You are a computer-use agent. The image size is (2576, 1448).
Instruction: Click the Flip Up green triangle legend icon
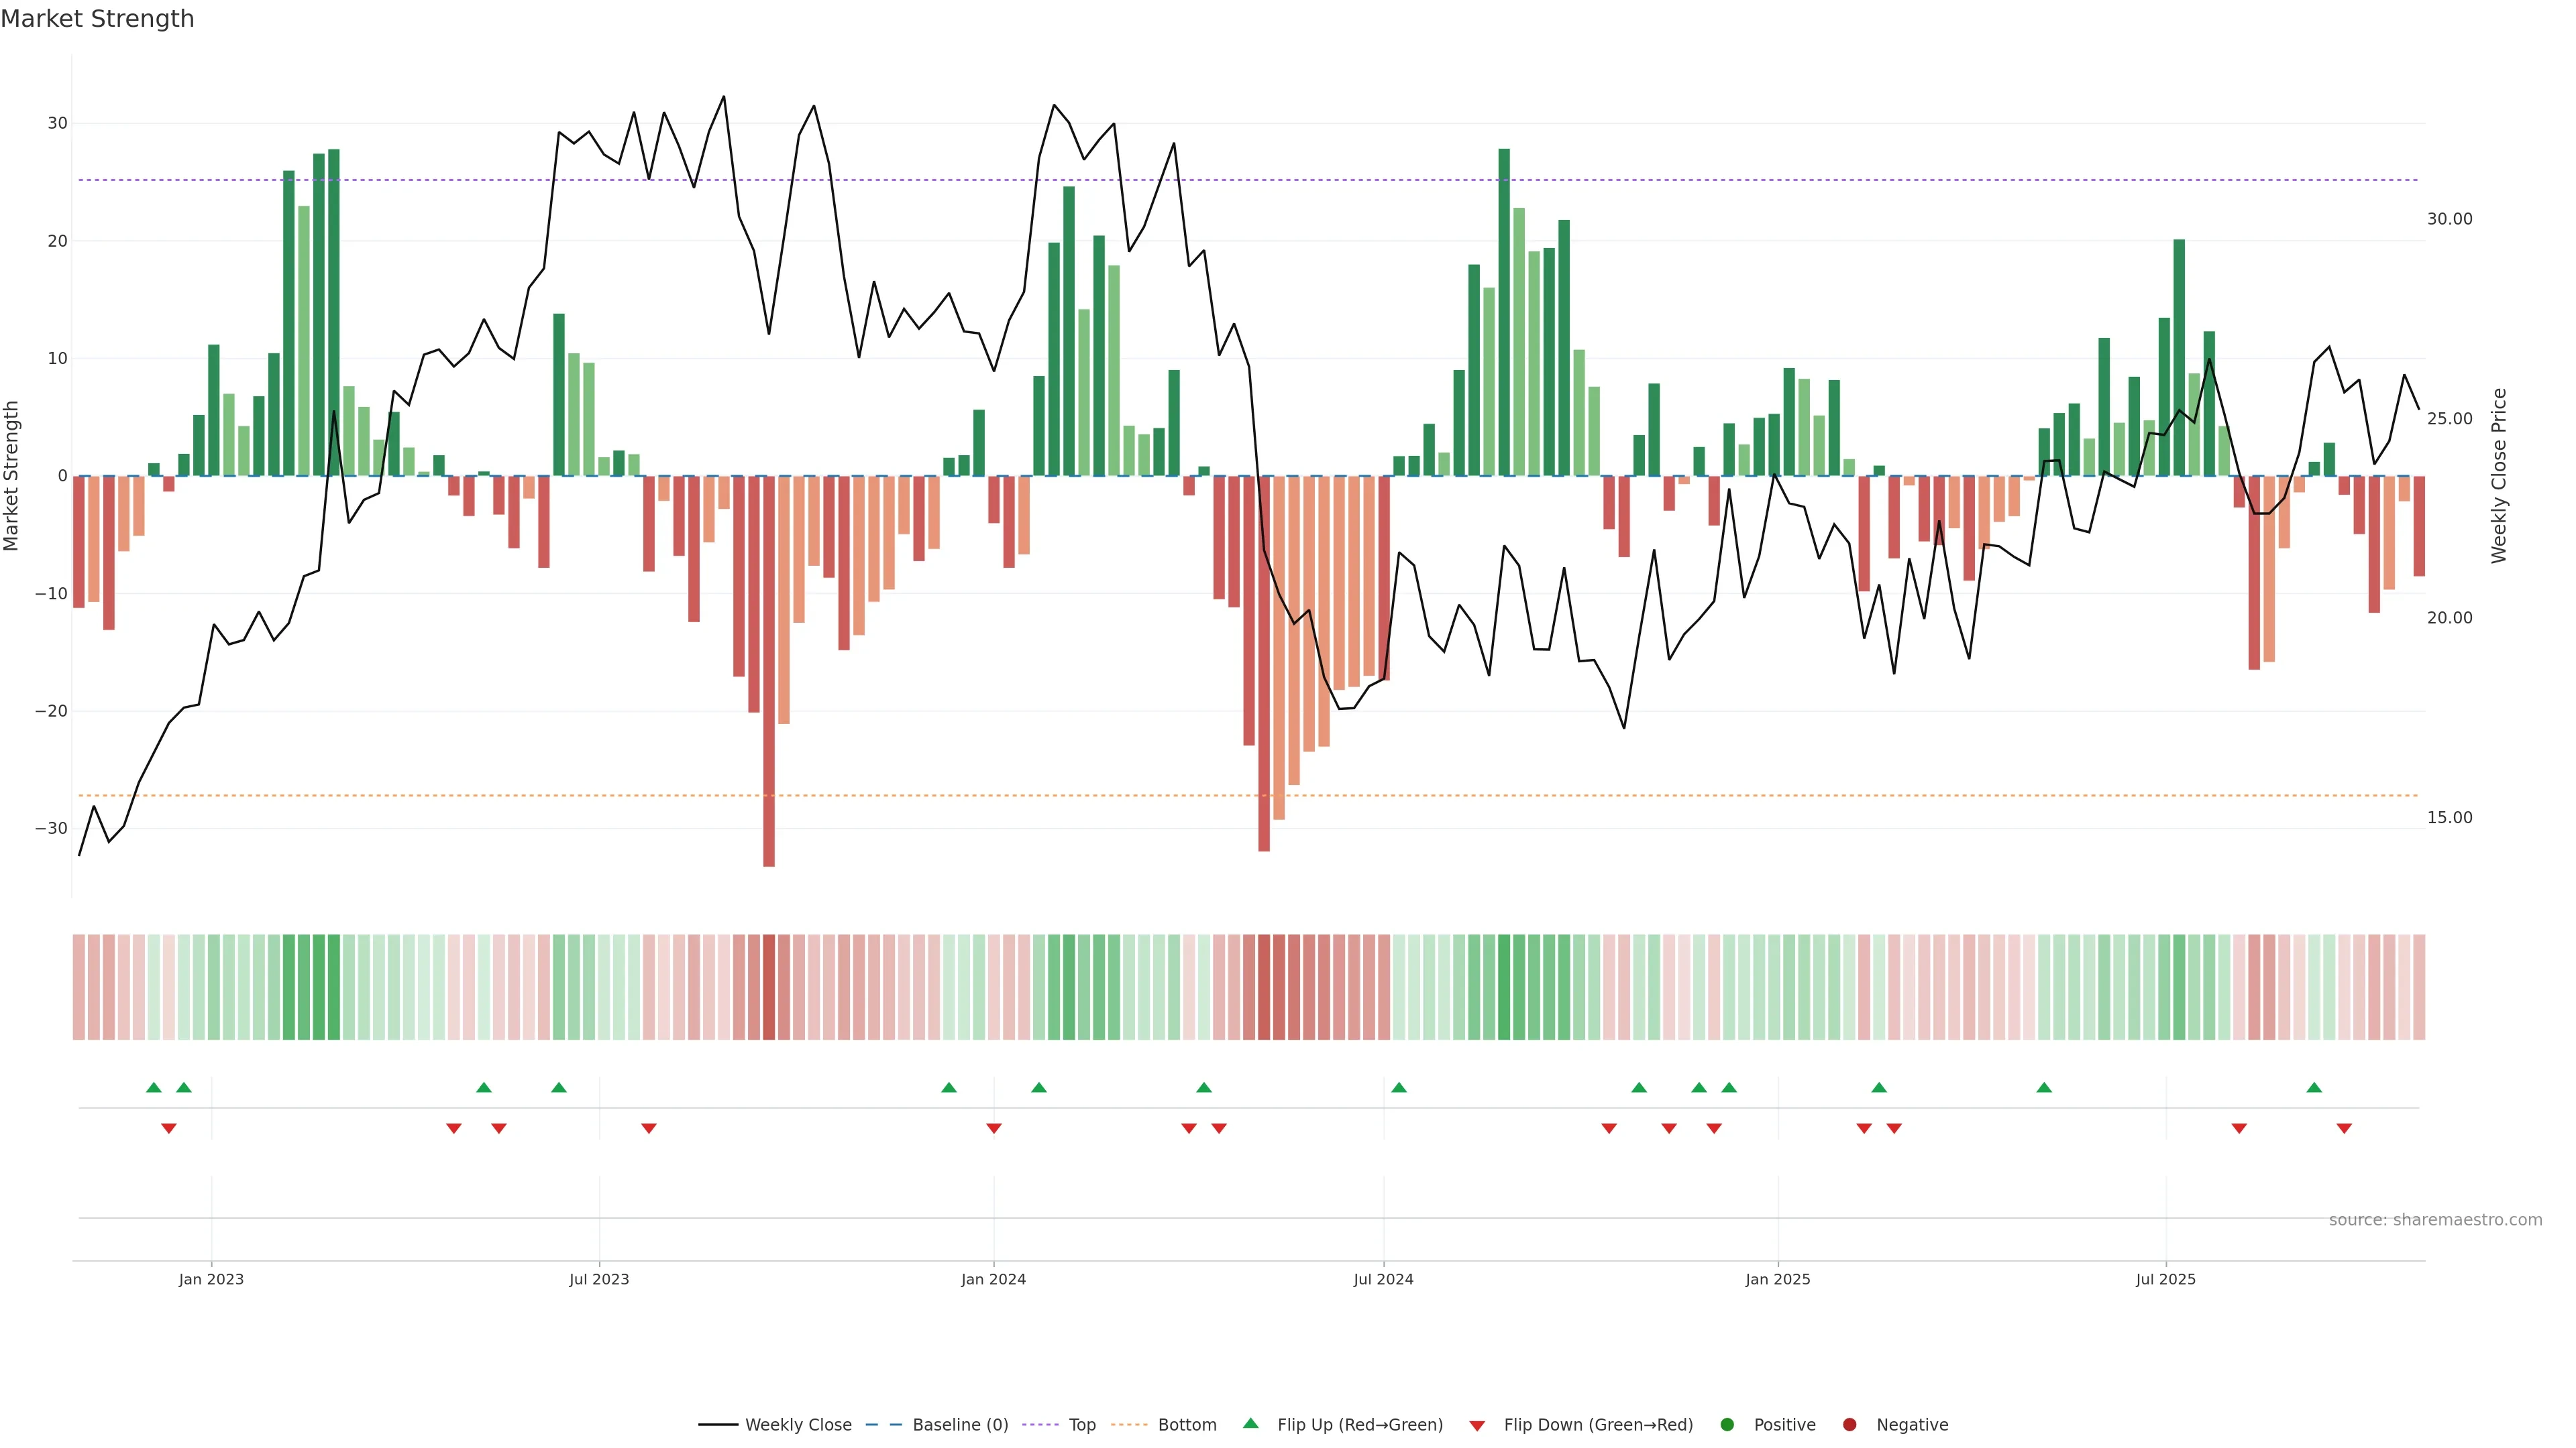[1250, 1424]
